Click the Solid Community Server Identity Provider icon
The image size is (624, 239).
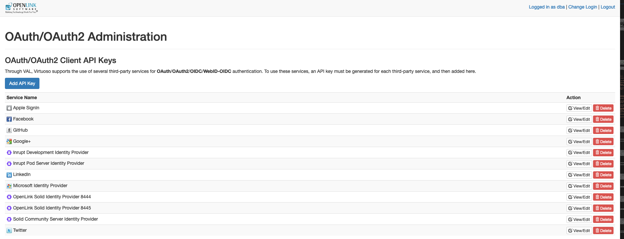pos(9,219)
